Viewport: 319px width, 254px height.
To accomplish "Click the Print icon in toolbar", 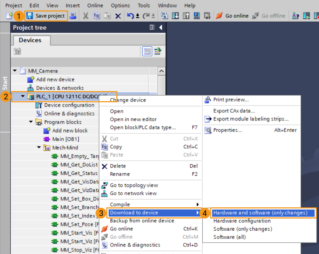I will tap(73, 16).
